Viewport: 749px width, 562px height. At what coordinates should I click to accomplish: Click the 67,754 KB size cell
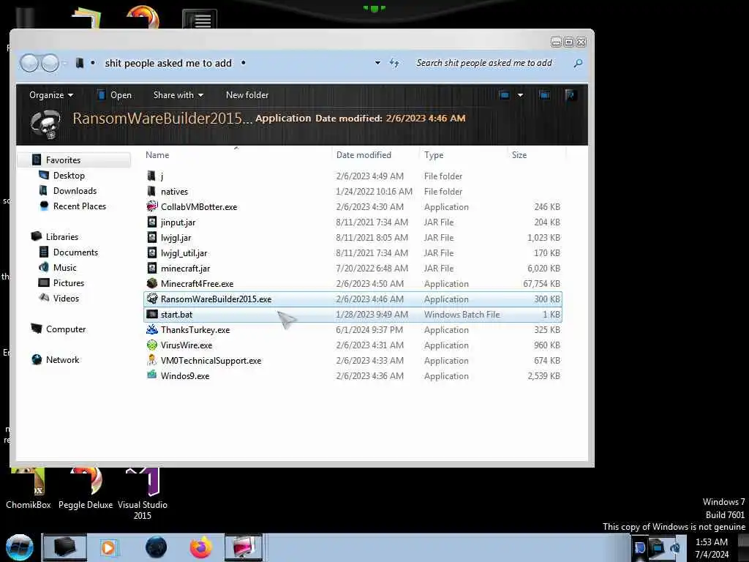point(541,284)
